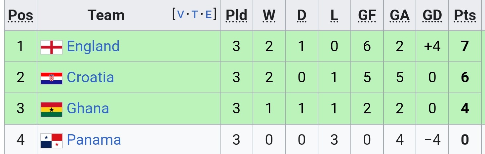This screenshot has height=154, width=485.
Task: Open the England team link
Action: point(93,46)
